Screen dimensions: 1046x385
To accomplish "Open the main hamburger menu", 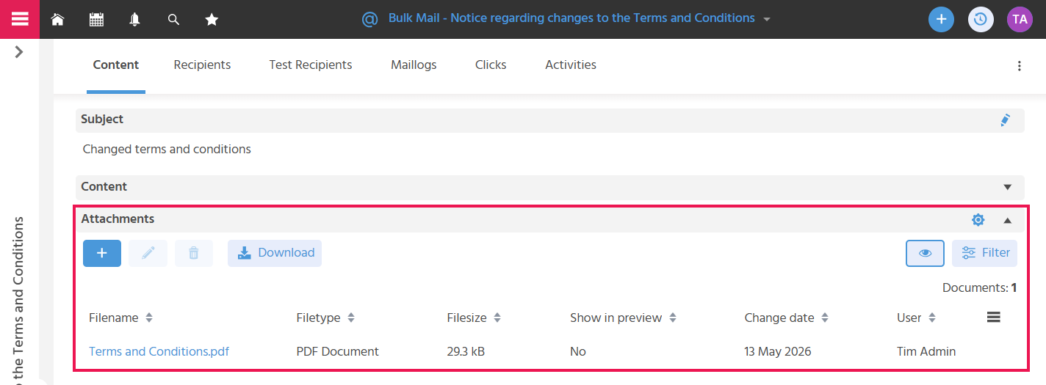I will tap(20, 19).
